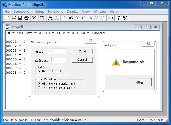Click coil row 00007 = 0

16,68
